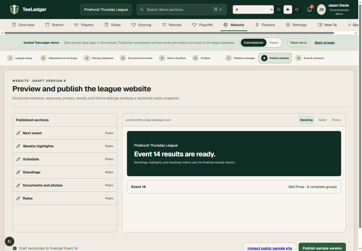
Task: Click the round N badge
Action: pos(10,242)
